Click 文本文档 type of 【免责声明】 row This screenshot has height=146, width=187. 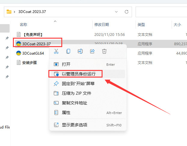(x=145, y=35)
